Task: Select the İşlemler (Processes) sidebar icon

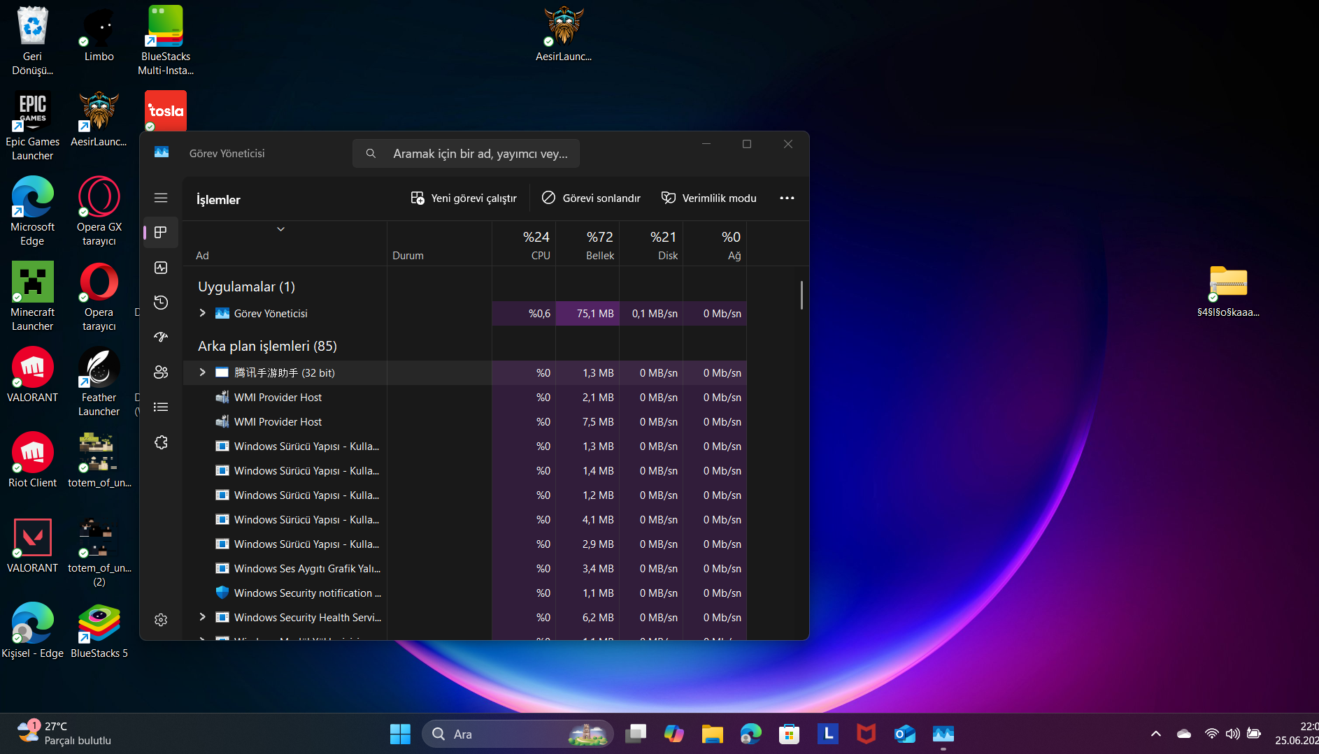Action: pos(161,232)
